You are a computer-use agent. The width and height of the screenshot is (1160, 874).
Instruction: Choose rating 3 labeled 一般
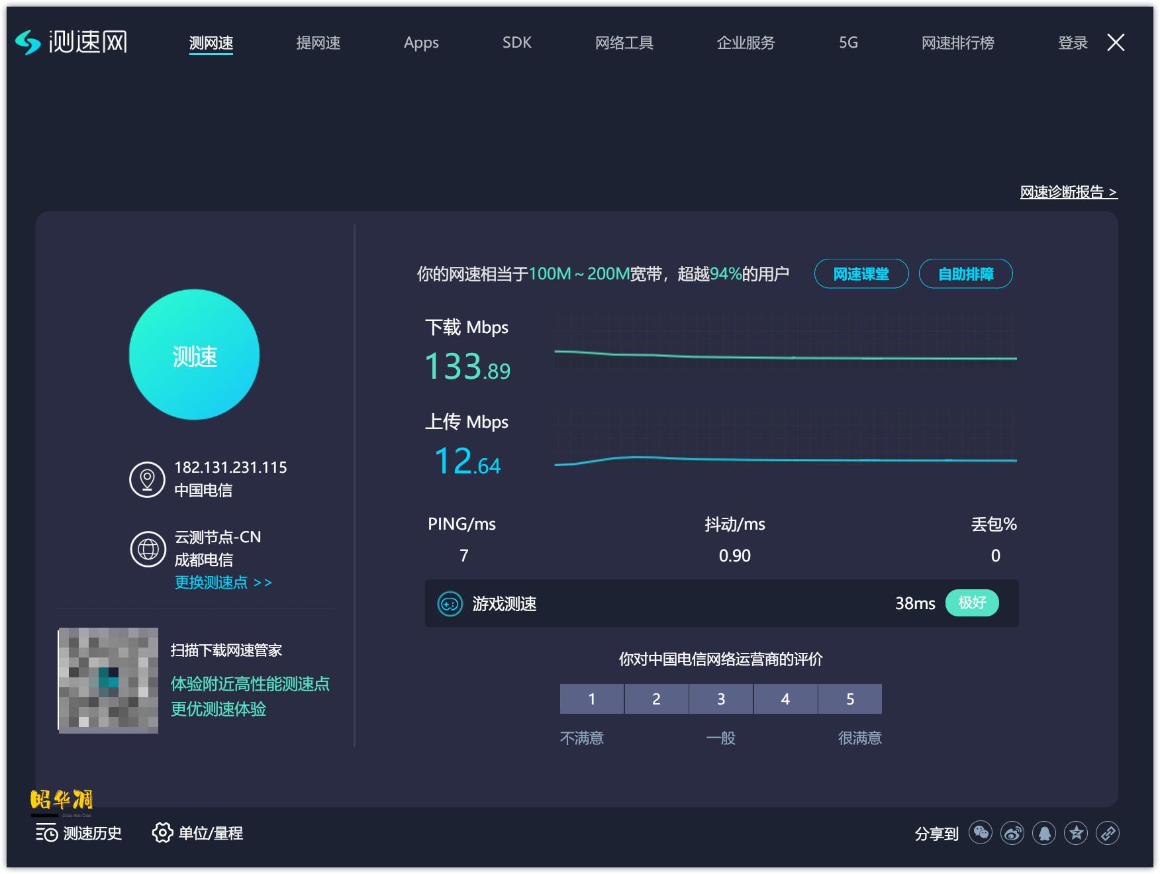[720, 699]
